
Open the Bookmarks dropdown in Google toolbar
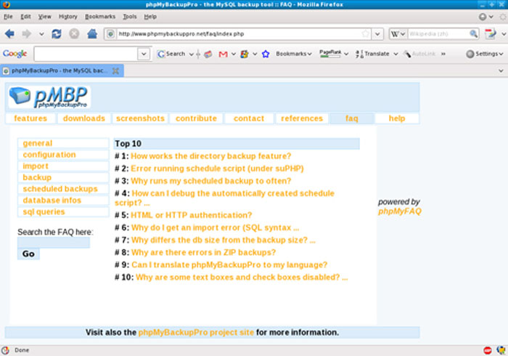coord(293,54)
